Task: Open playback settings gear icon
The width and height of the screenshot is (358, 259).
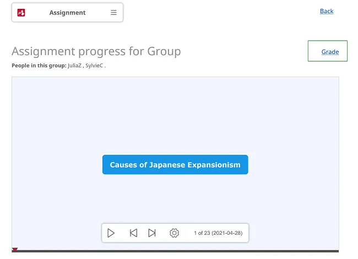Action: (x=174, y=233)
